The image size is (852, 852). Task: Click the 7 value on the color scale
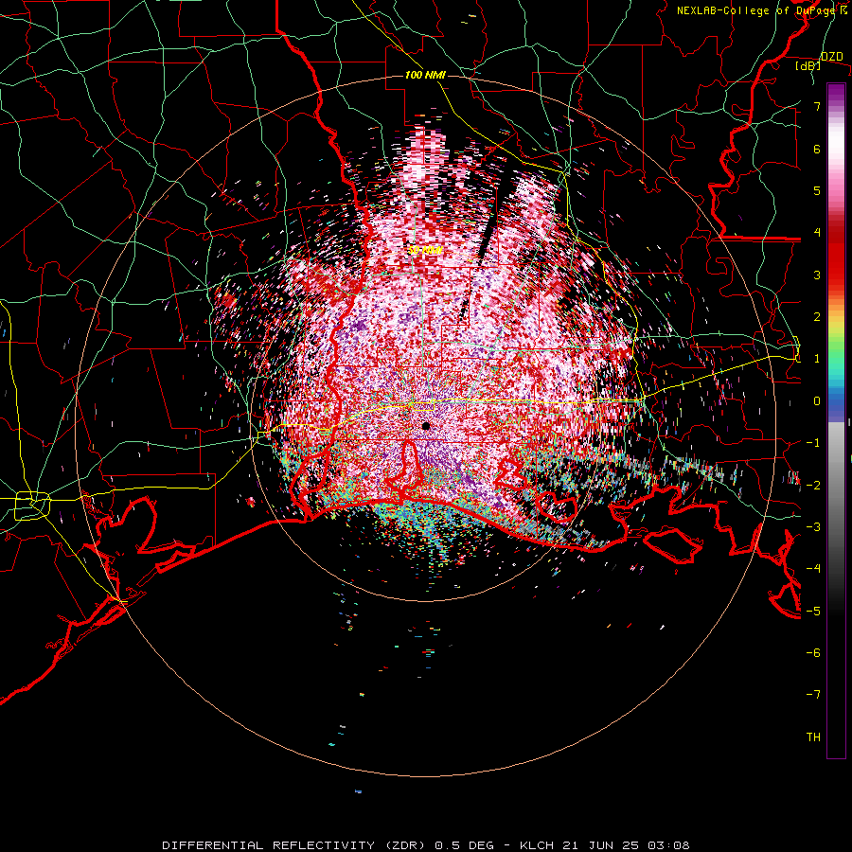817,106
